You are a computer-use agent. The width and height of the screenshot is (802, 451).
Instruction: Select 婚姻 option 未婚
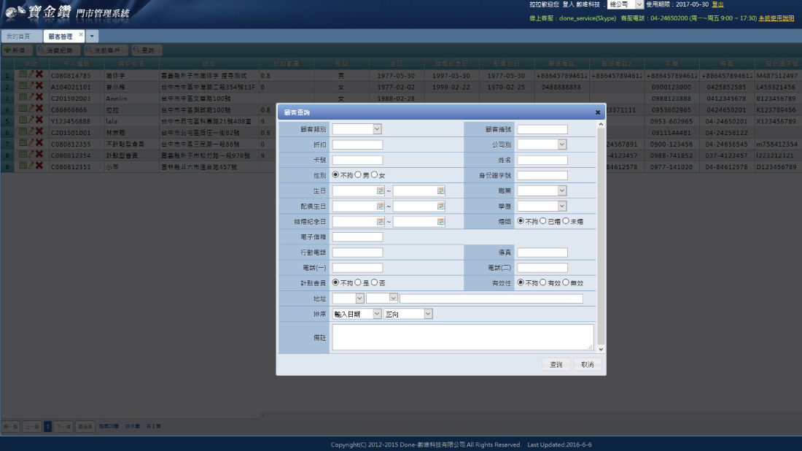pos(566,221)
